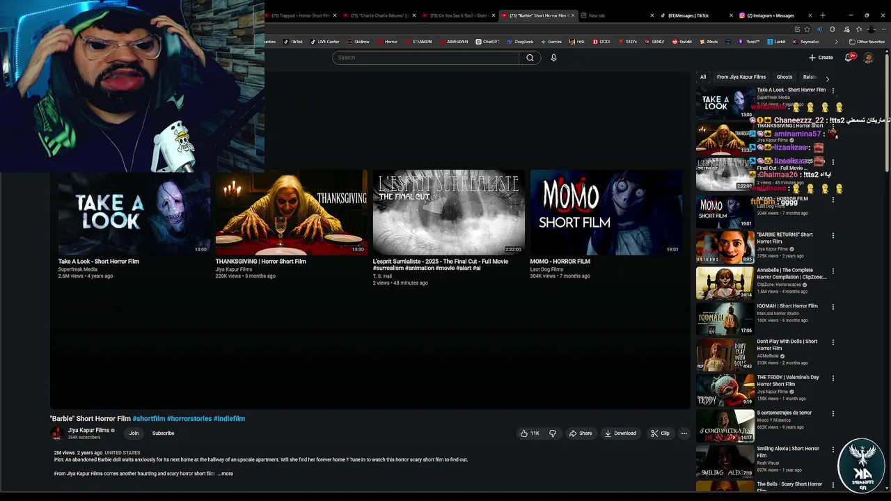The height and width of the screenshot is (501, 891).
Task: Open the THANKSGIVING end-screen thumbnail
Action: [291, 212]
